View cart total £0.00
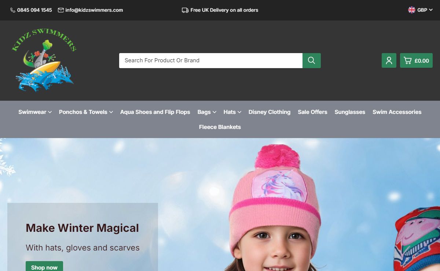This screenshot has width=440, height=271. coord(422,61)
